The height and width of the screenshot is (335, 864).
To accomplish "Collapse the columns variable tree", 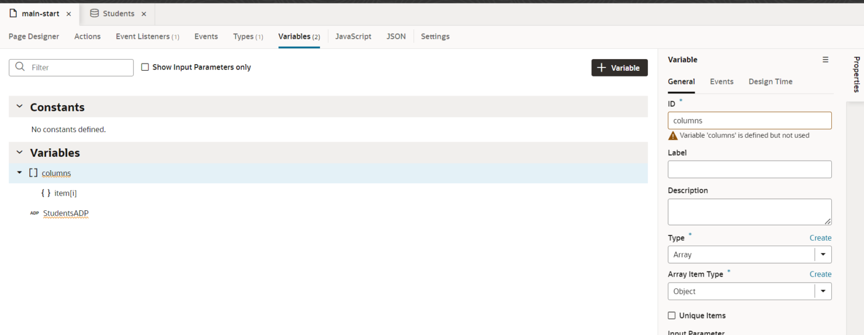I will pyautogui.click(x=19, y=173).
